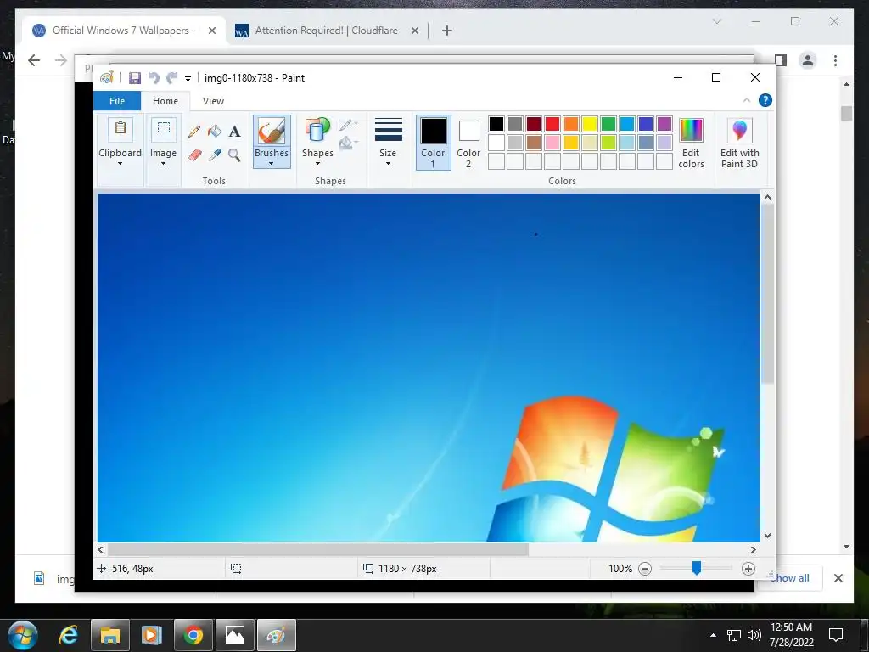Click the clock showing 12:50 AM
The height and width of the screenshot is (652, 869).
(792, 627)
